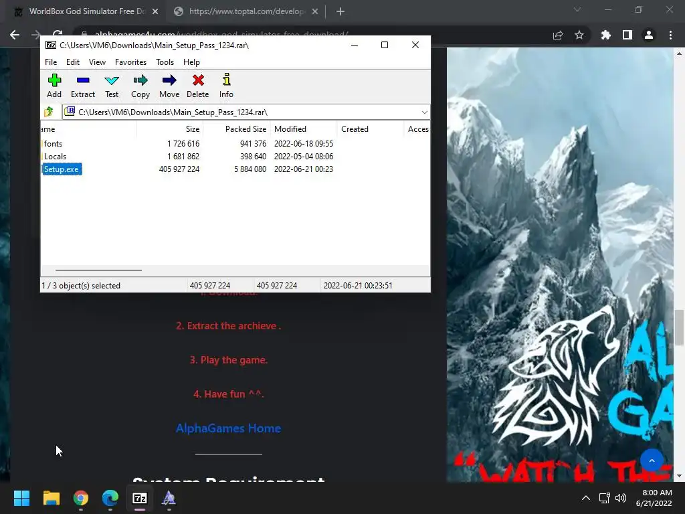Open the Chrome profile icon
Screen dimensions: 685x514
tap(649, 35)
